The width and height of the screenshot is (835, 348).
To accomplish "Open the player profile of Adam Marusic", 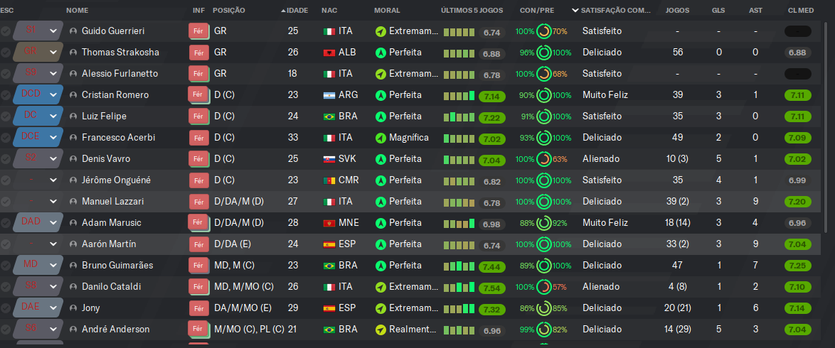I will pos(111,223).
